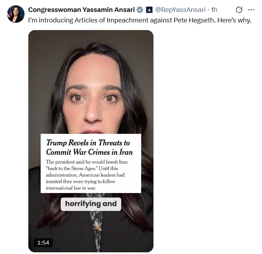Click the American flag in the avatar
262x254 pixels.
(x=10, y=12)
